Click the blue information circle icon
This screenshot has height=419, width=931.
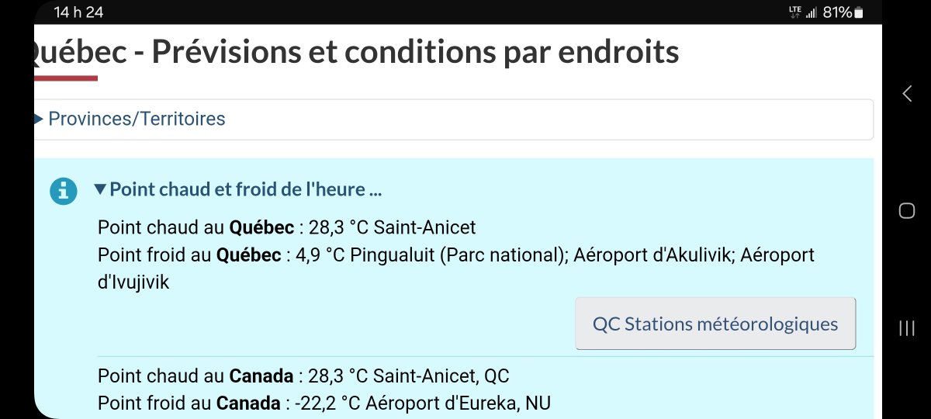coord(64,190)
